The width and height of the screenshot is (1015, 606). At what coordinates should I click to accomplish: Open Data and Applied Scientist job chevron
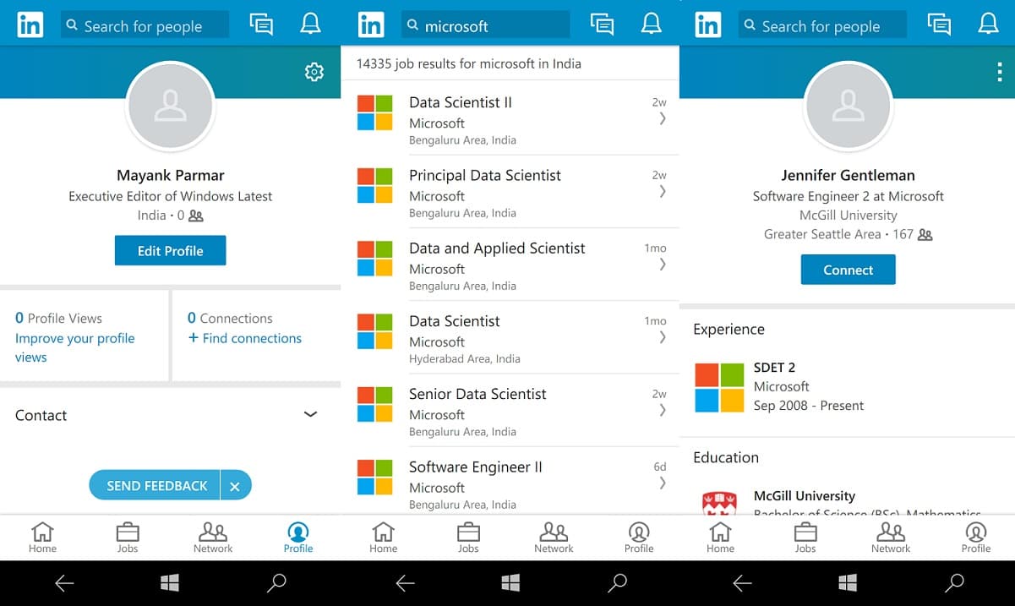663,265
